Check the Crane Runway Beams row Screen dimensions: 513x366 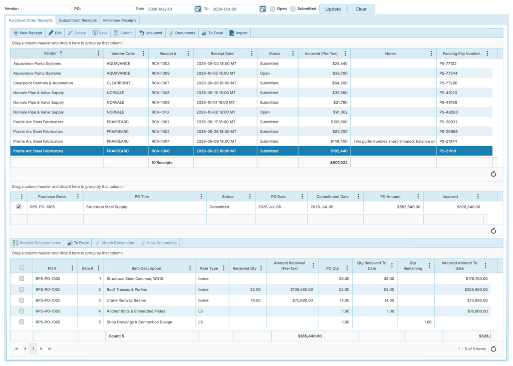(22, 300)
